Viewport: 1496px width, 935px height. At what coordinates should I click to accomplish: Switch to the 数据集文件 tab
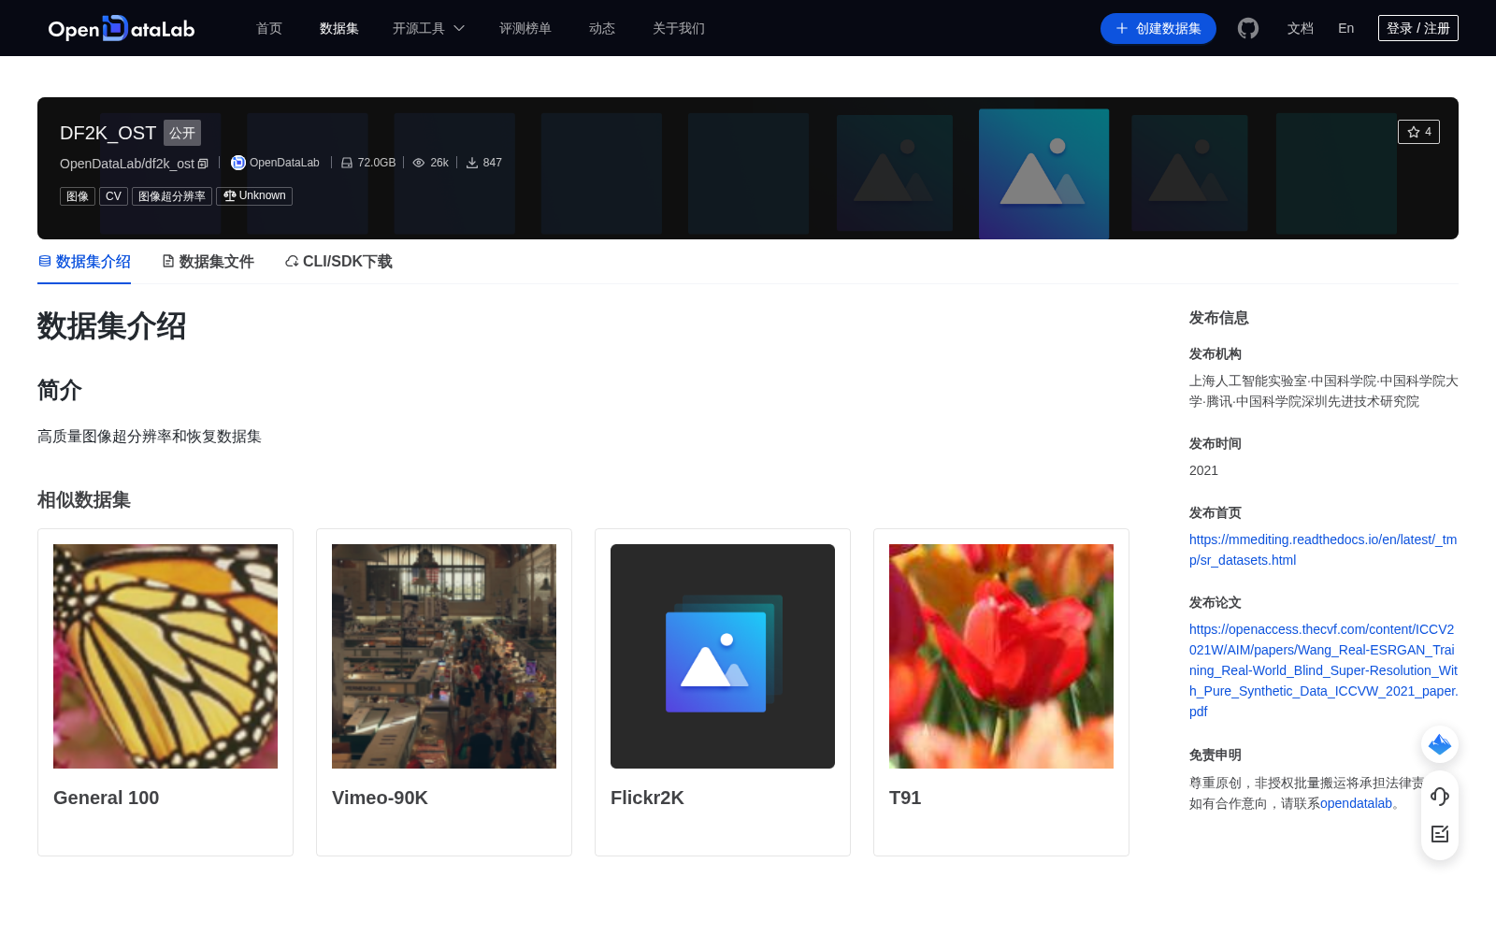(208, 262)
